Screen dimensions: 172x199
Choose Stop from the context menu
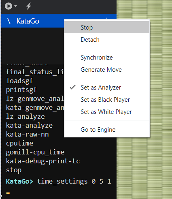click(x=107, y=28)
